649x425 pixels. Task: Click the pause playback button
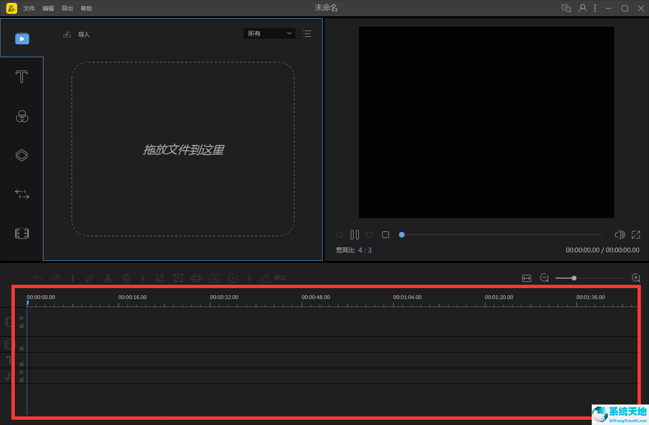(x=355, y=235)
